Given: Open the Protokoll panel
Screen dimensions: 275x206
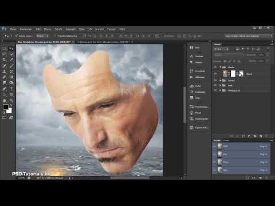Looking at the screenshot, I should click(198, 71).
